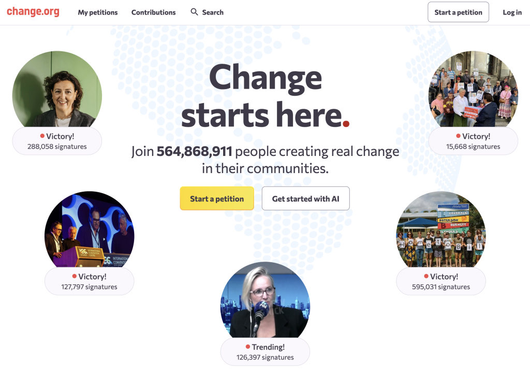
Task: Click the red dot beside Trending!
Action: (x=248, y=347)
